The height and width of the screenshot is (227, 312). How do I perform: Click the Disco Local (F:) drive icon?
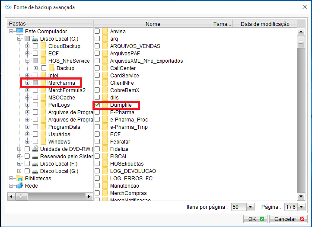pyautogui.click(x=35, y=164)
